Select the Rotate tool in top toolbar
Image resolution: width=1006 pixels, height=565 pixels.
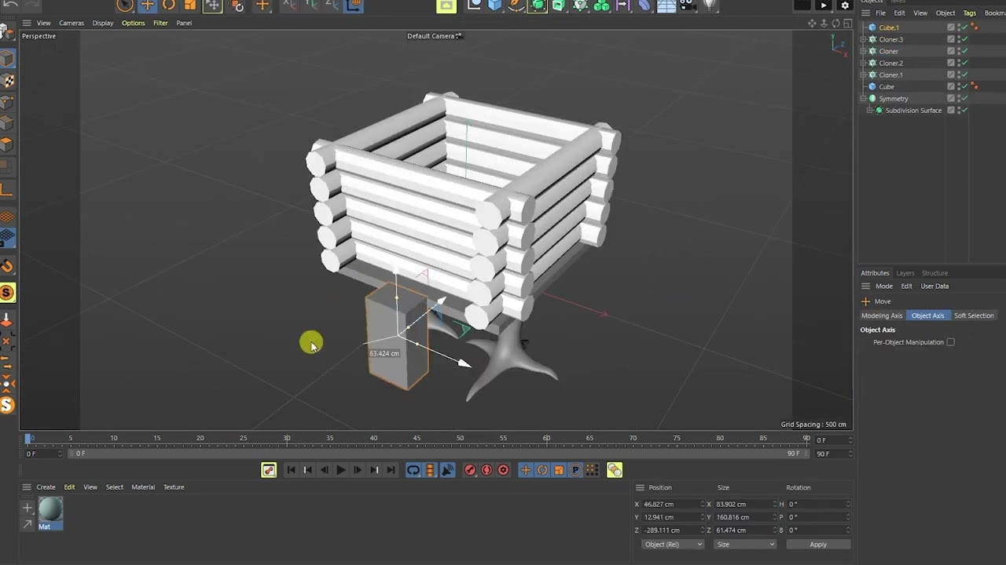pos(169,5)
